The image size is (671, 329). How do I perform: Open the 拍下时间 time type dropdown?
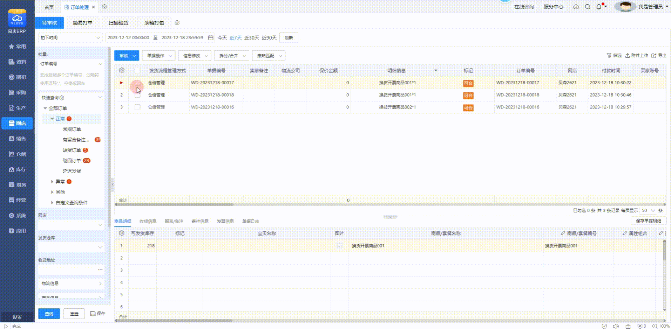click(x=70, y=38)
